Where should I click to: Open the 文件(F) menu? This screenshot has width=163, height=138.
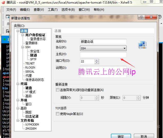coord(11,10)
